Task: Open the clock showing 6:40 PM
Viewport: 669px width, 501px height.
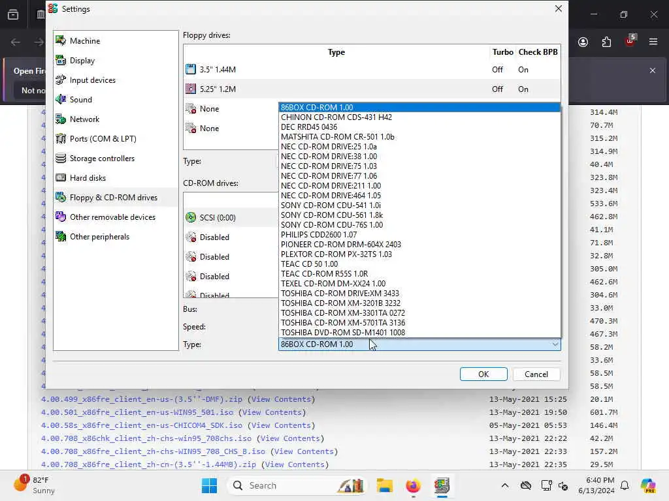Action: (596, 485)
